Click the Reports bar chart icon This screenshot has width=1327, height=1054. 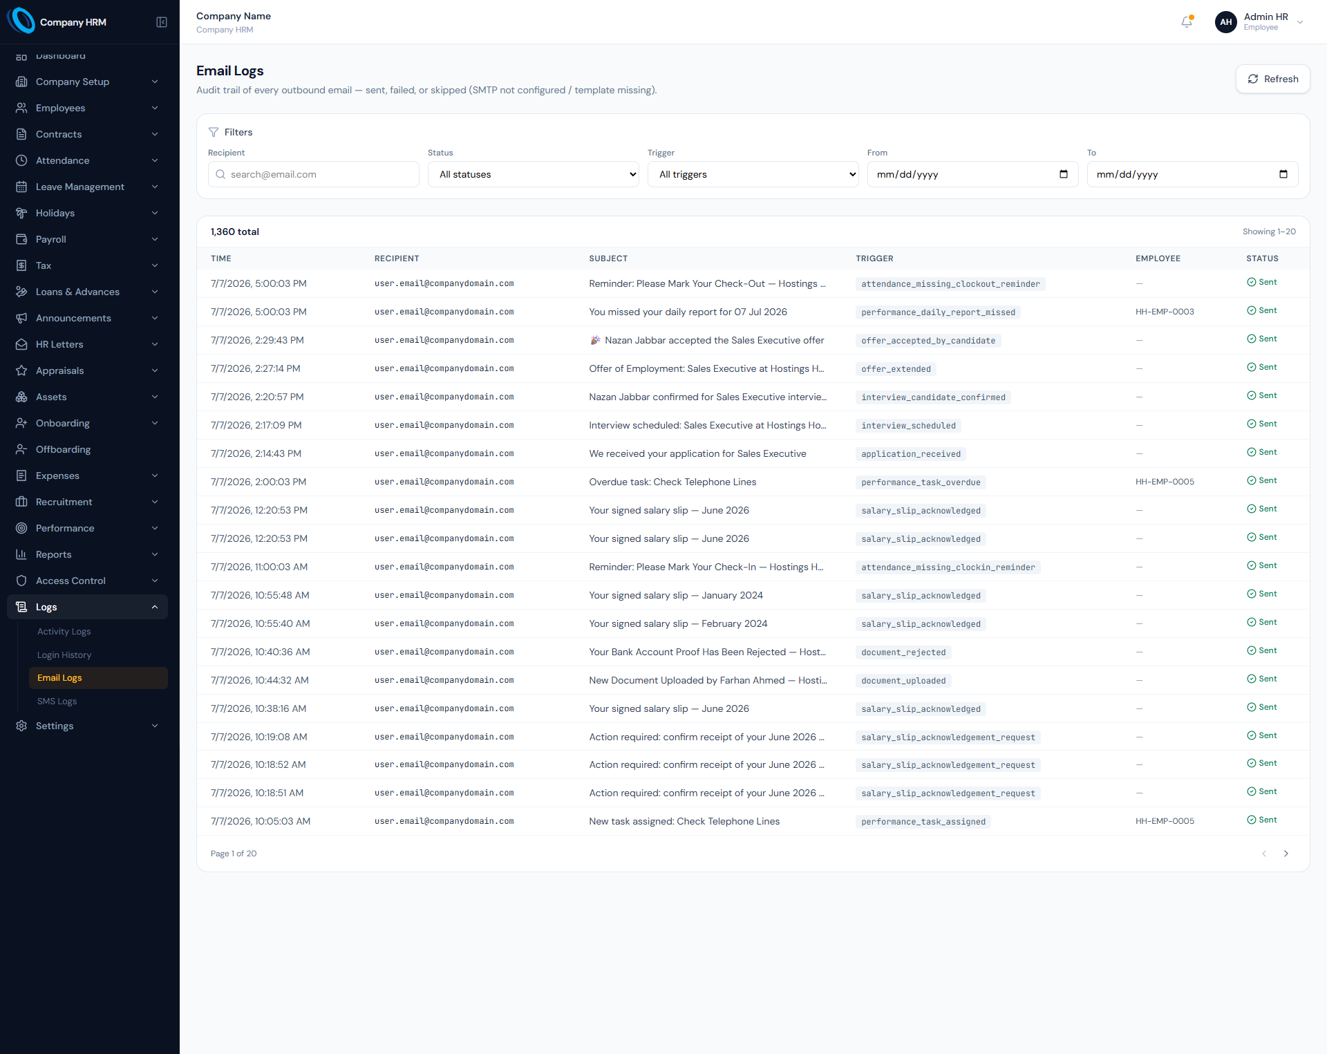point(21,554)
